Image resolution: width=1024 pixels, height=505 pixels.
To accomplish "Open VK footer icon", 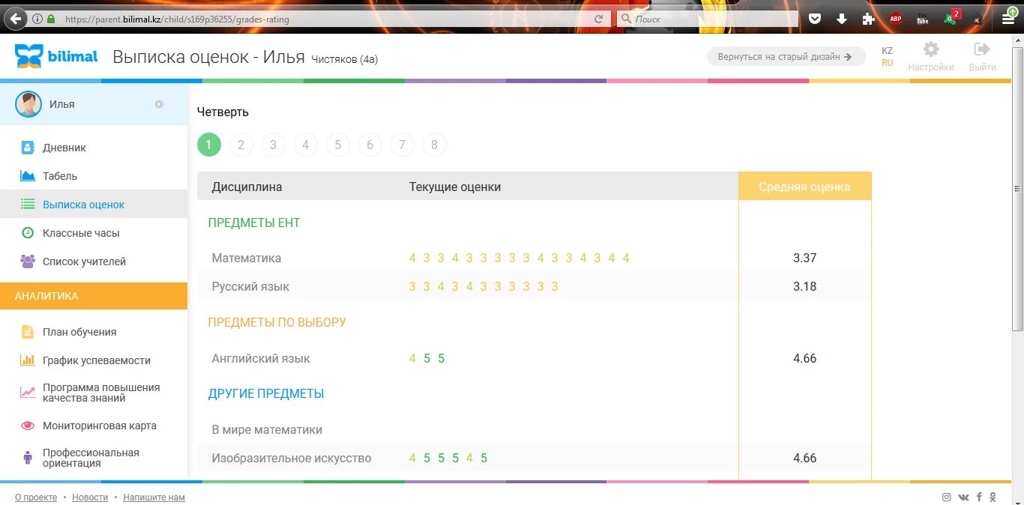I will pyautogui.click(x=963, y=497).
